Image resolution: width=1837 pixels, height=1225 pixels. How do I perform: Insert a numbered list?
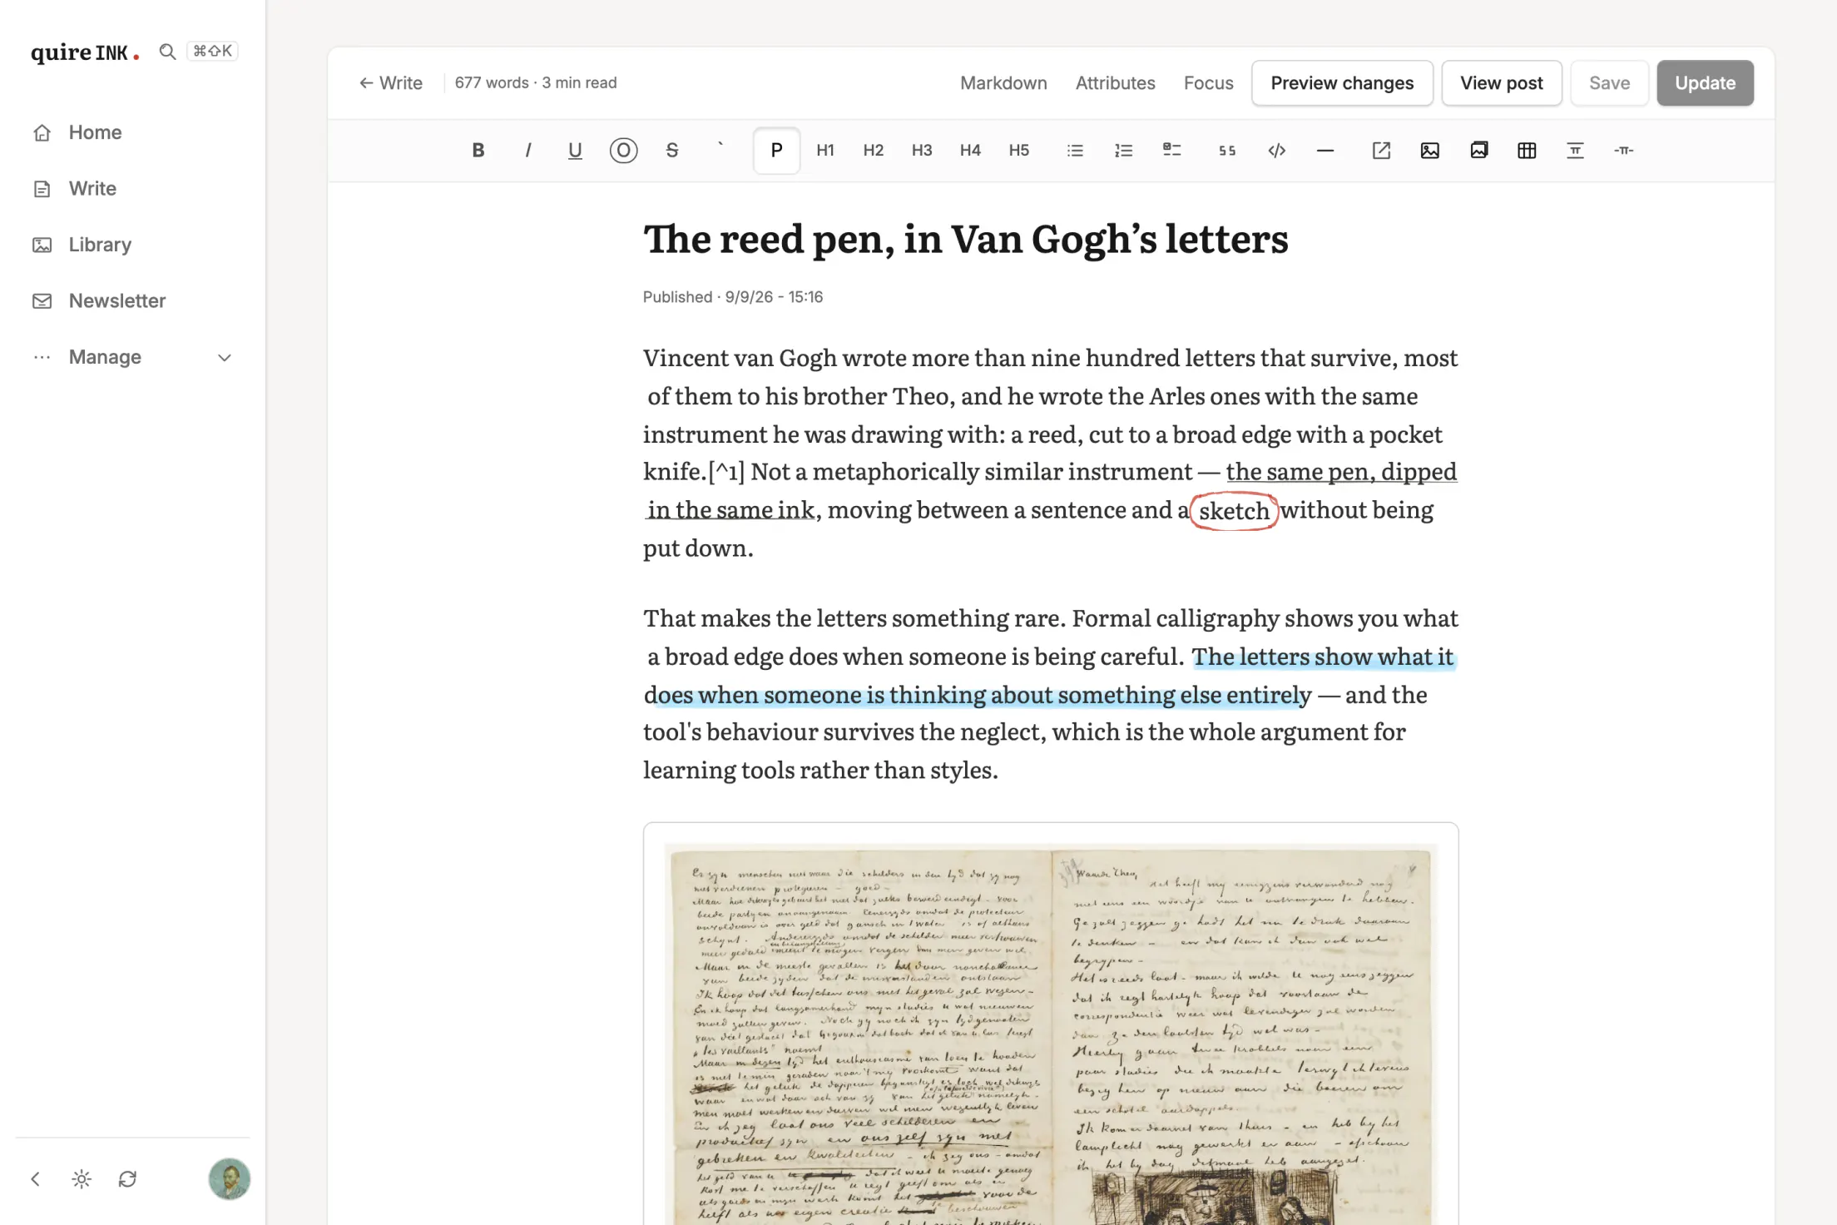tap(1123, 151)
